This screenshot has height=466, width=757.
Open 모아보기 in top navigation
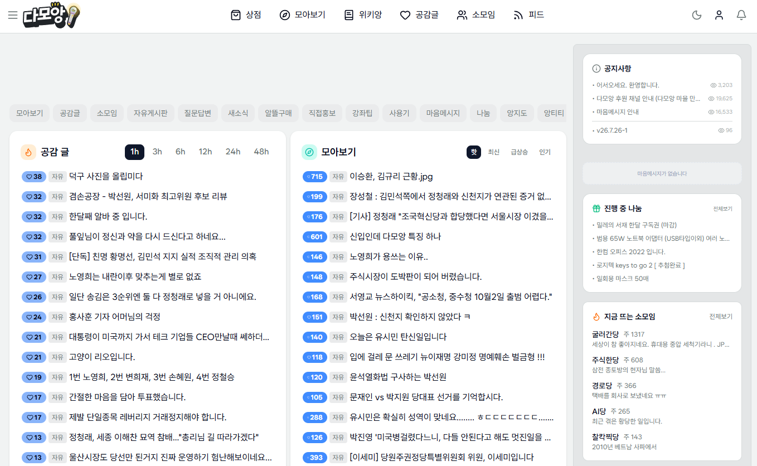point(303,15)
